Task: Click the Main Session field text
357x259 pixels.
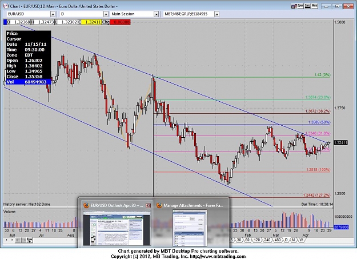Action: (123, 14)
